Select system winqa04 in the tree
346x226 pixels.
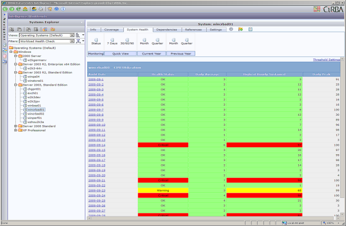[33, 77]
